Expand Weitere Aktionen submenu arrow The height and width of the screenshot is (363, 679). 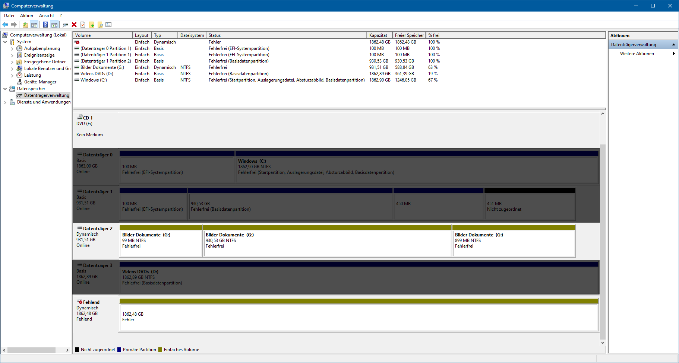(673, 54)
